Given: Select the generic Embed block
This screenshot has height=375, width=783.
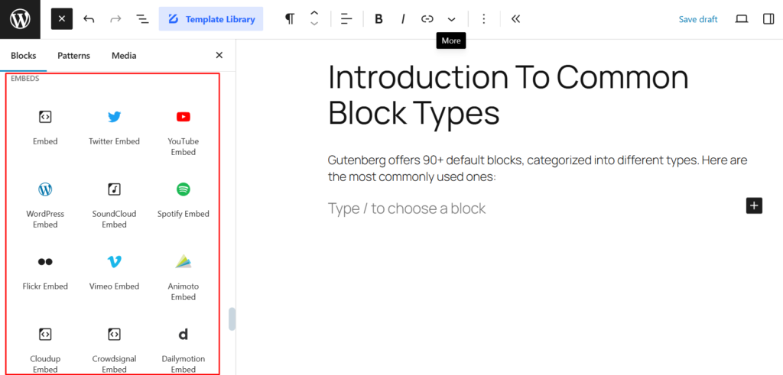Looking at the screenshot, I should click(x=45, y=128).
